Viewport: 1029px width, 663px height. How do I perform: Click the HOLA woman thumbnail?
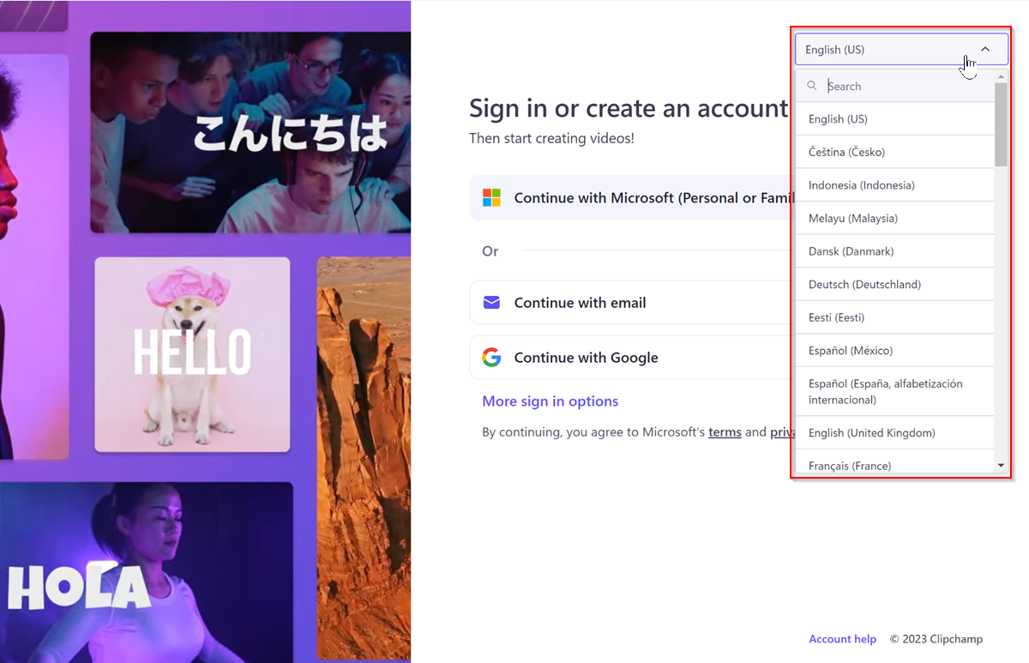pyautogui.click(x=147, y=572)
